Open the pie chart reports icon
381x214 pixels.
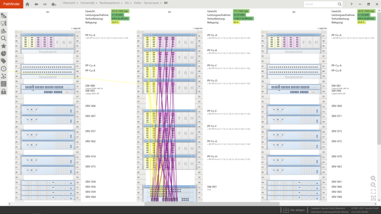(x=4, y=54)
